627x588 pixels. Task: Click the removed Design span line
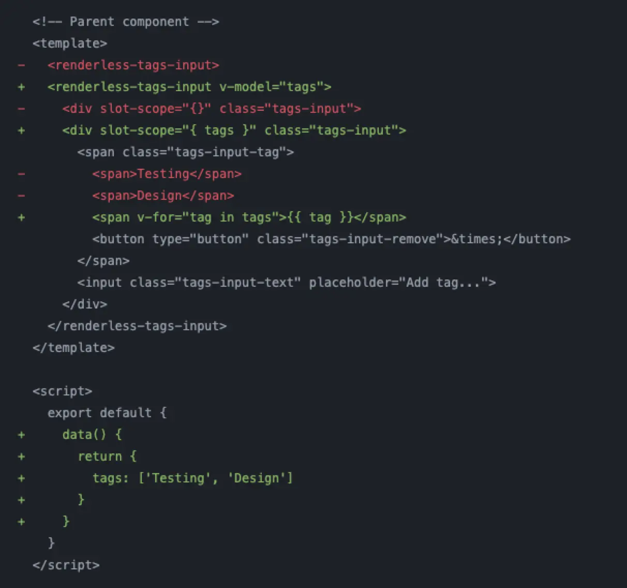163,196
